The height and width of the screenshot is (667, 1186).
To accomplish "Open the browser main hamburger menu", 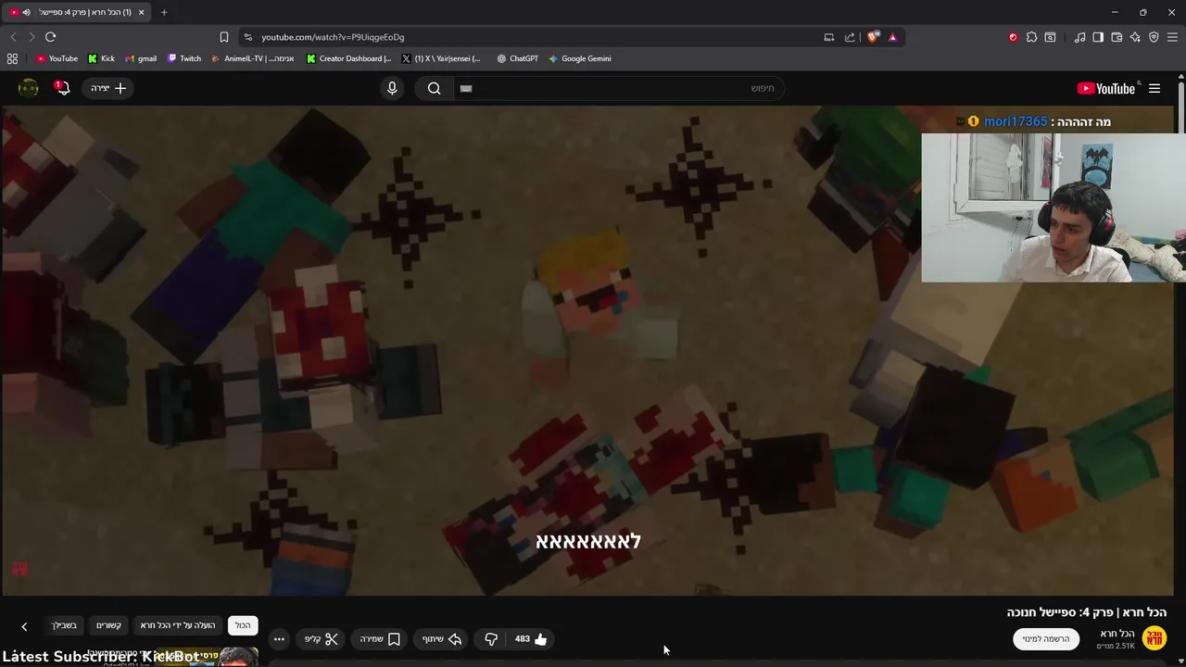I will [1173, 37].
